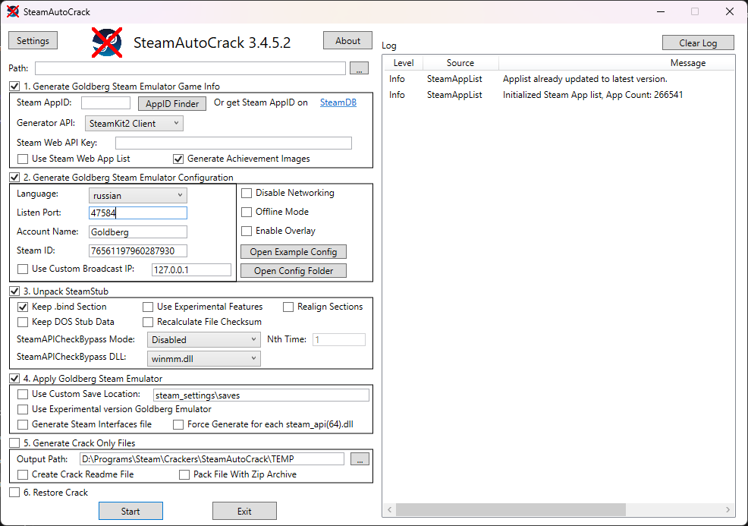Enable Use Custom Broadcast IP

22,269
